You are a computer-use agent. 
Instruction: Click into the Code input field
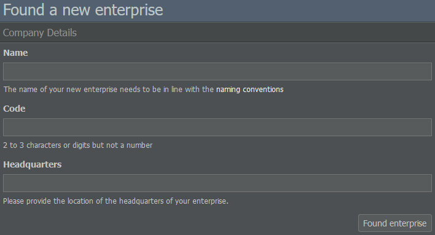click(217, 127)
